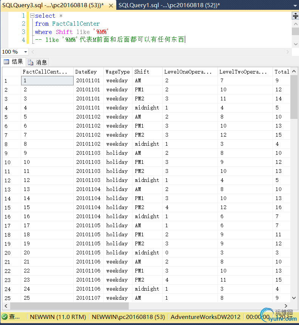This screenshot has height=325, width=299.
Task: Open the active files dropdown arrow
Action: (295, 6)
